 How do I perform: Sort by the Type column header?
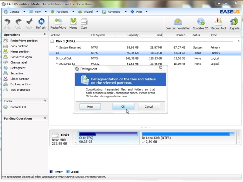click(x=225, y=35)
